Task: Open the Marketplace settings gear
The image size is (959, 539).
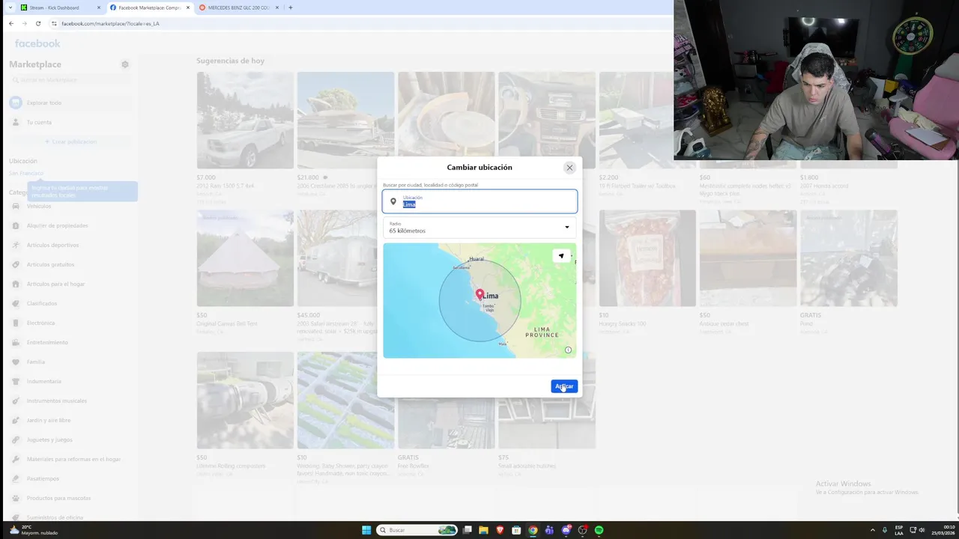Action: [125, 64]
